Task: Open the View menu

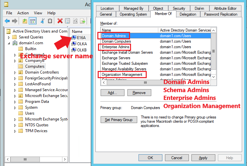Action: [x=38, y=13]
